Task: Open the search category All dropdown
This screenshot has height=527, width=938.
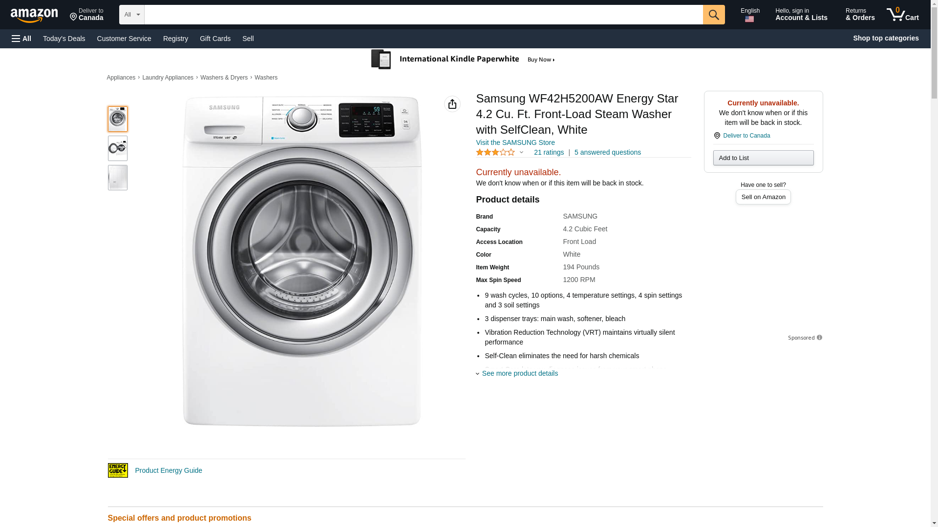Action: tap(131, 15)
